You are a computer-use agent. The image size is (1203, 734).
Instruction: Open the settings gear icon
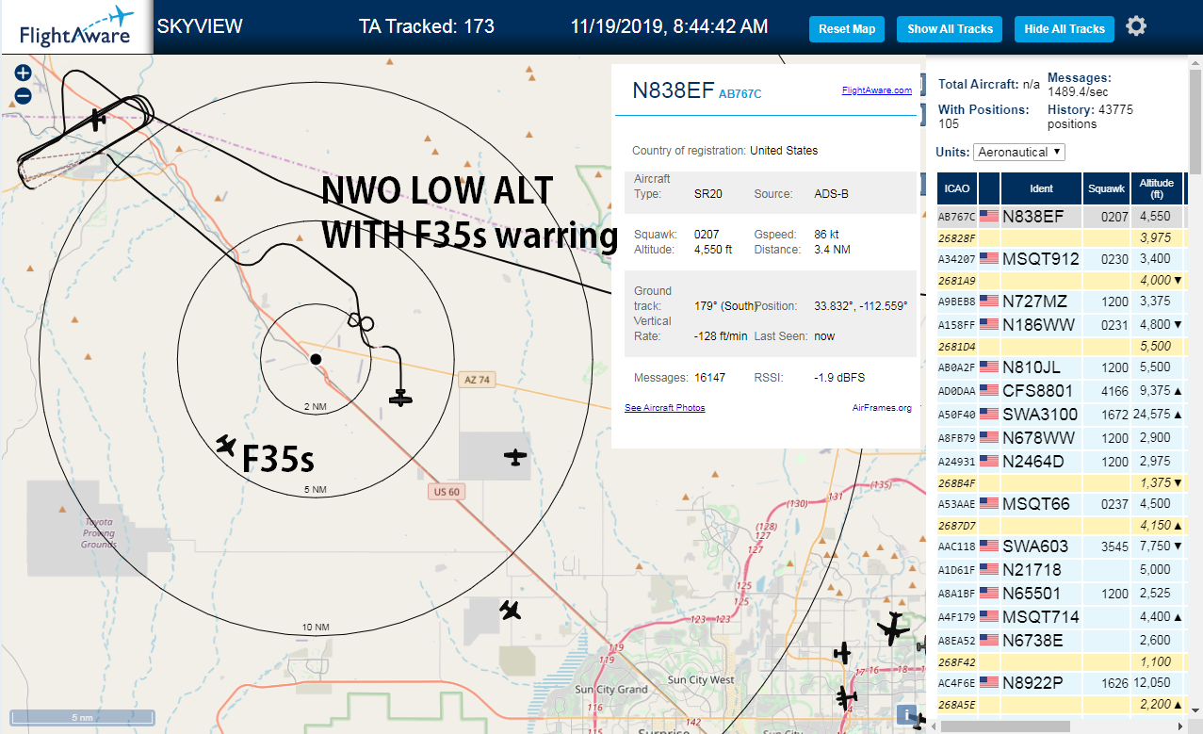pyautogui.click(x=1136, y=26)
